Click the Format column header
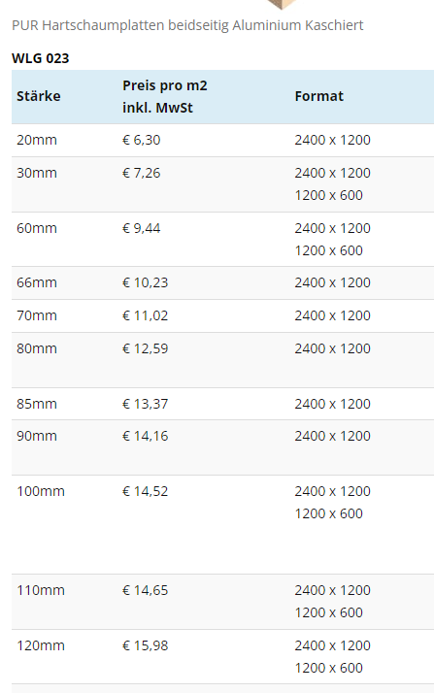 (318, 96)
